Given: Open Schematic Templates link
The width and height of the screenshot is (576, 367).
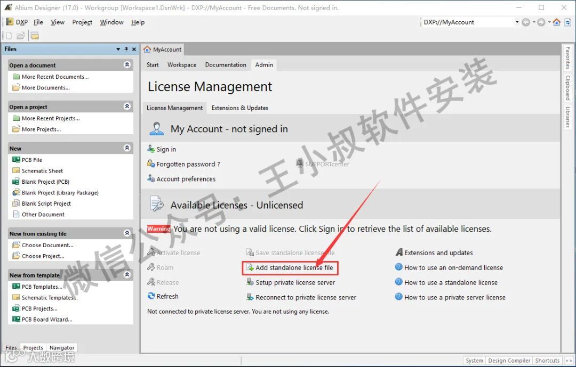Looking at the screenshot, I should pyautogui.click(x=50, y=298).
